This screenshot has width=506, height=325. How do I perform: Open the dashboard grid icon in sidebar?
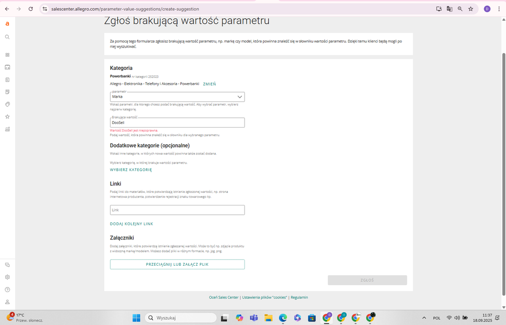coord(7,54)
